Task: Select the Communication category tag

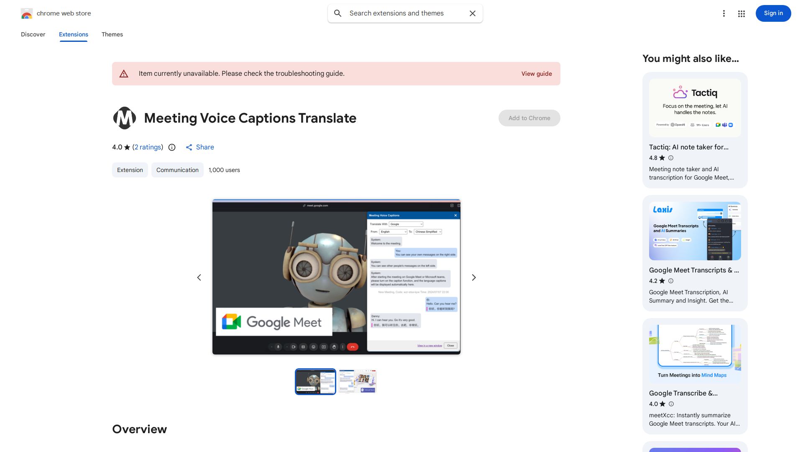Action: [177, 170]
